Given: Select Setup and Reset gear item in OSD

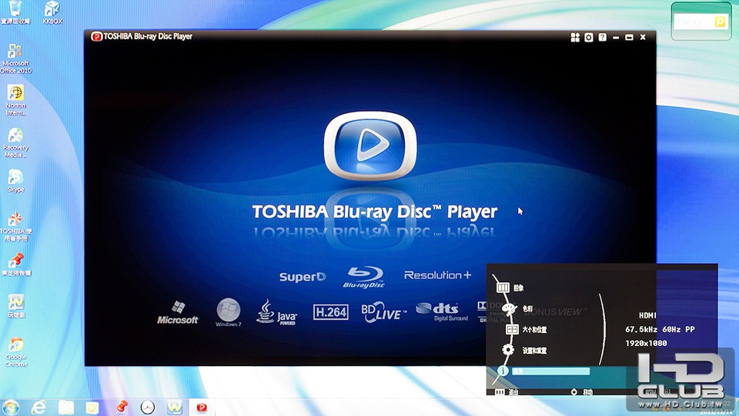Looking at the screenshot, I should pos(524,350).
